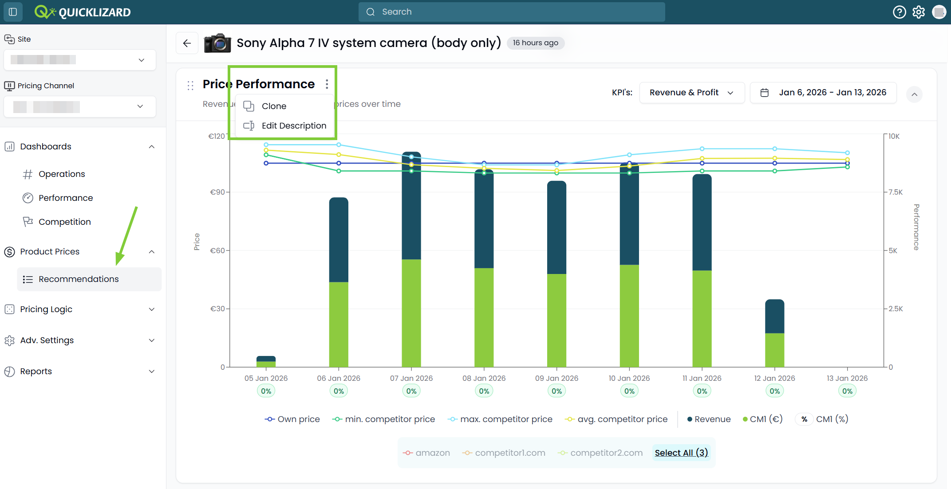Toggle the sidebar panel icon
The height and width of the screenshot is (489, 951).
13,12
